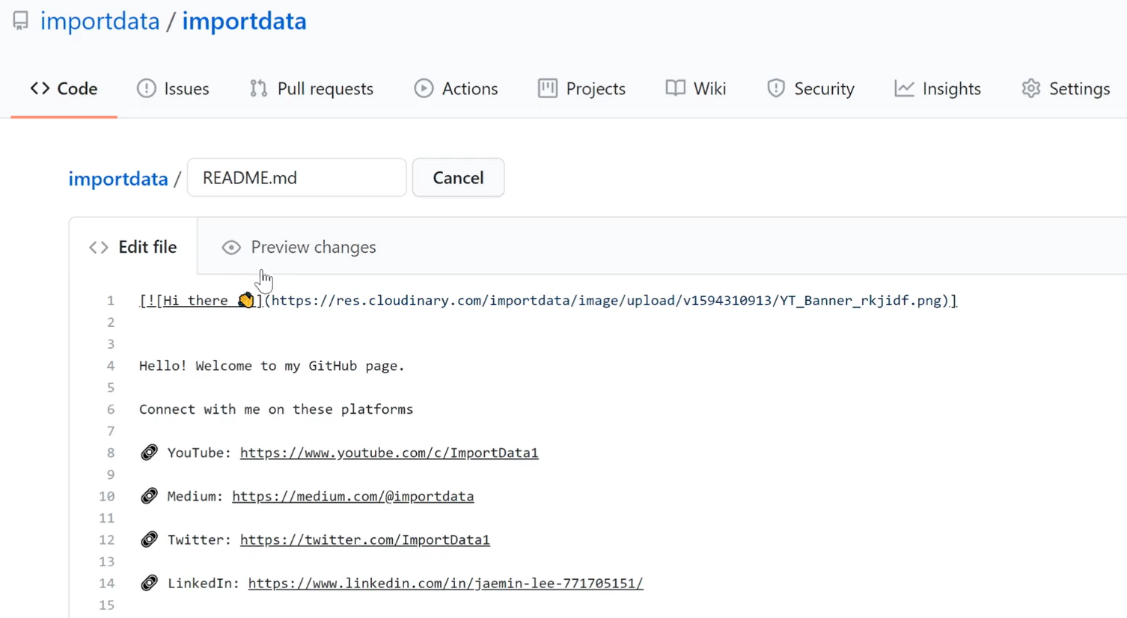Click the README.md filename field
The image size is (1127, 618).
click(297, 177)
